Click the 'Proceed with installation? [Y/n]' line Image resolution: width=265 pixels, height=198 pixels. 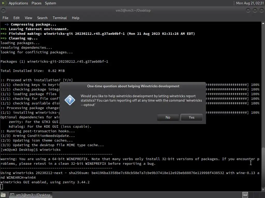[37, 80]
